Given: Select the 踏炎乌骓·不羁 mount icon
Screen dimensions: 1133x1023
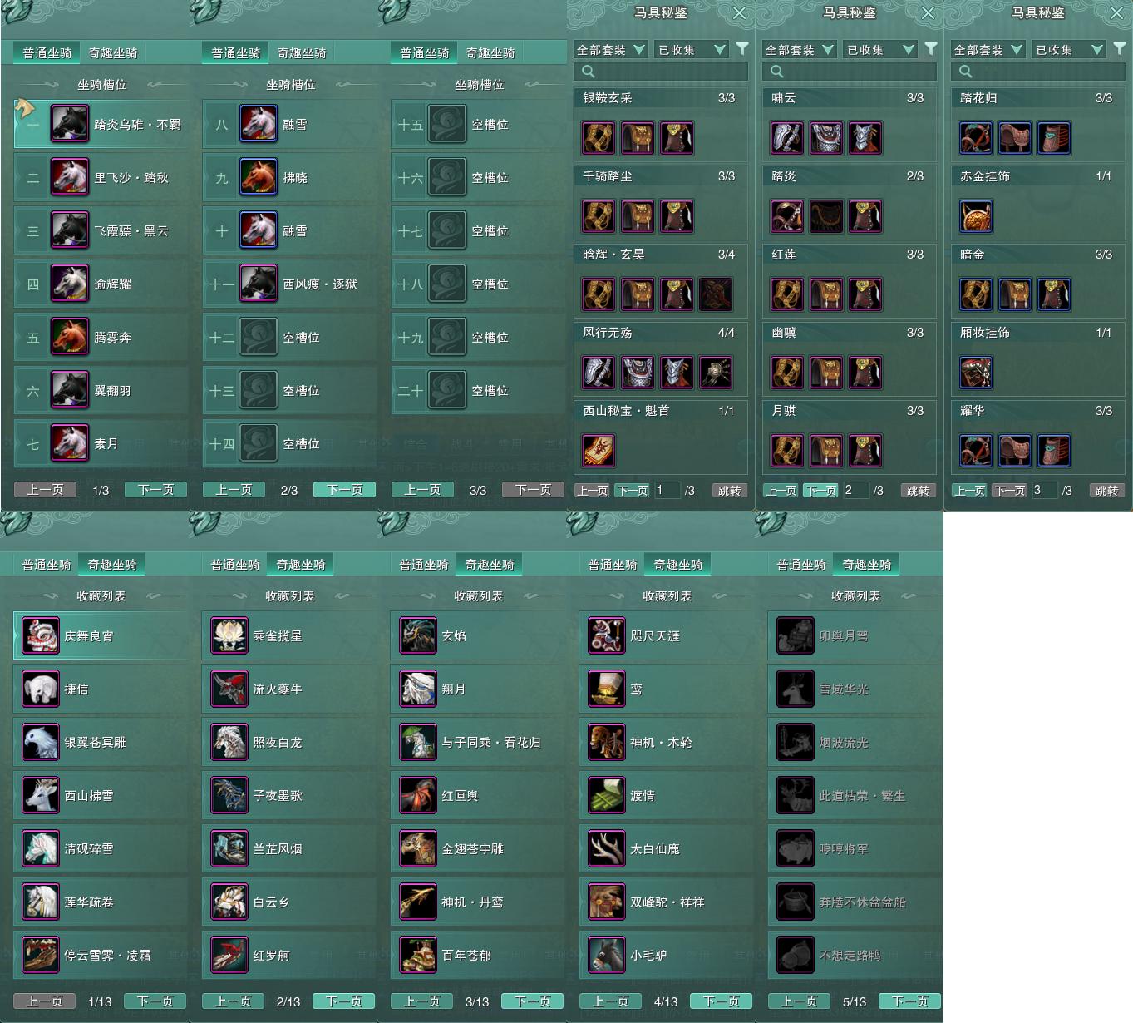Looking at the screenshot, I should pos(70,124).
